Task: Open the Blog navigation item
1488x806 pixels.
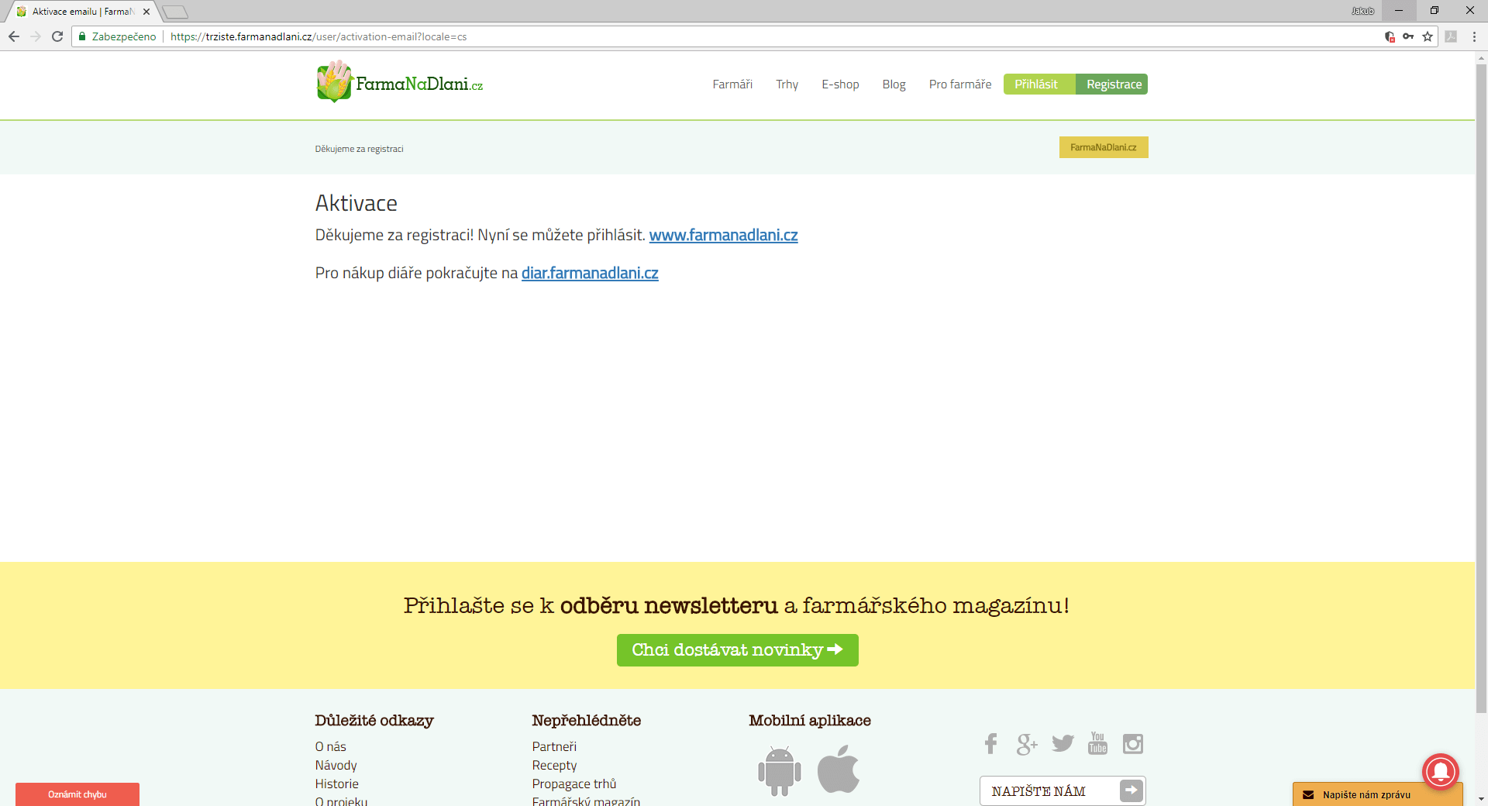Action: point(894,84)
